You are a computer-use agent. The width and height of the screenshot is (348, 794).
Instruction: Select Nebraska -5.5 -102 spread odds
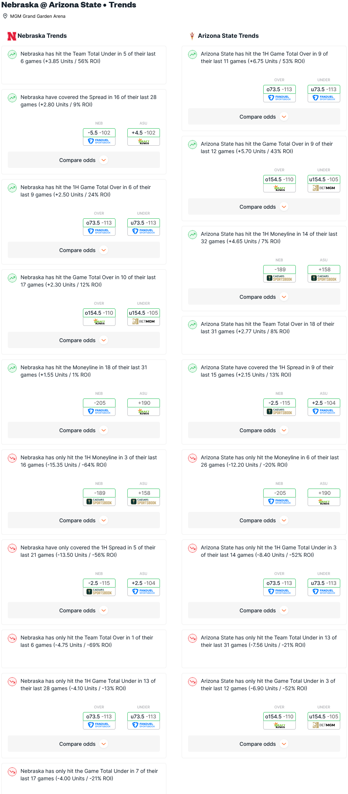tap(99, 133)
